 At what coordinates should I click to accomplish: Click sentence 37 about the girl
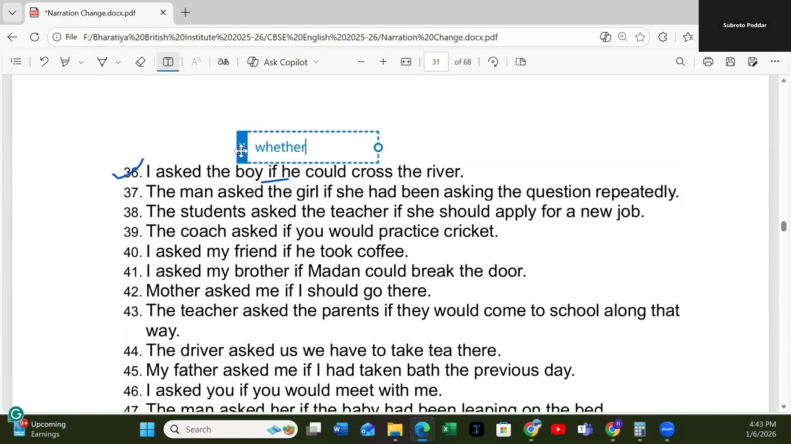click(x=412, y=192)
